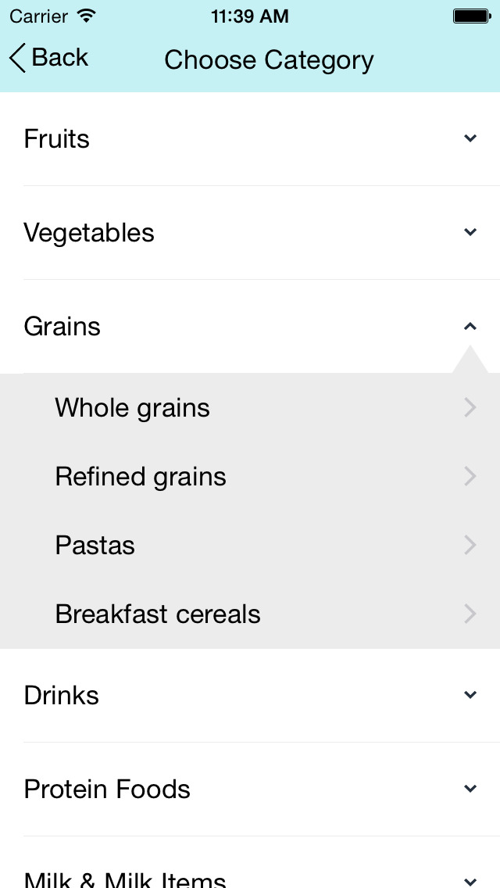Expand the Vegetables category chevron
Screen dimensions: 500x888
point(470,232)
